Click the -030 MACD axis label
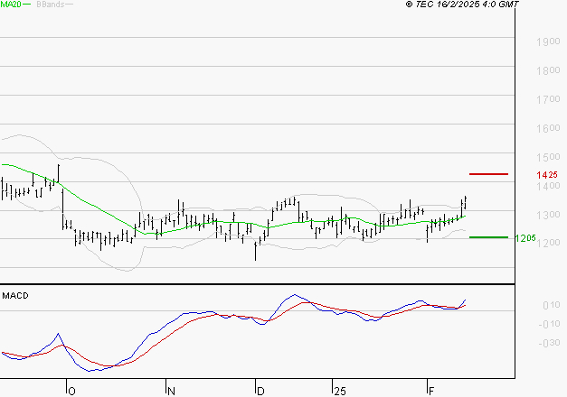 (549, 343)
